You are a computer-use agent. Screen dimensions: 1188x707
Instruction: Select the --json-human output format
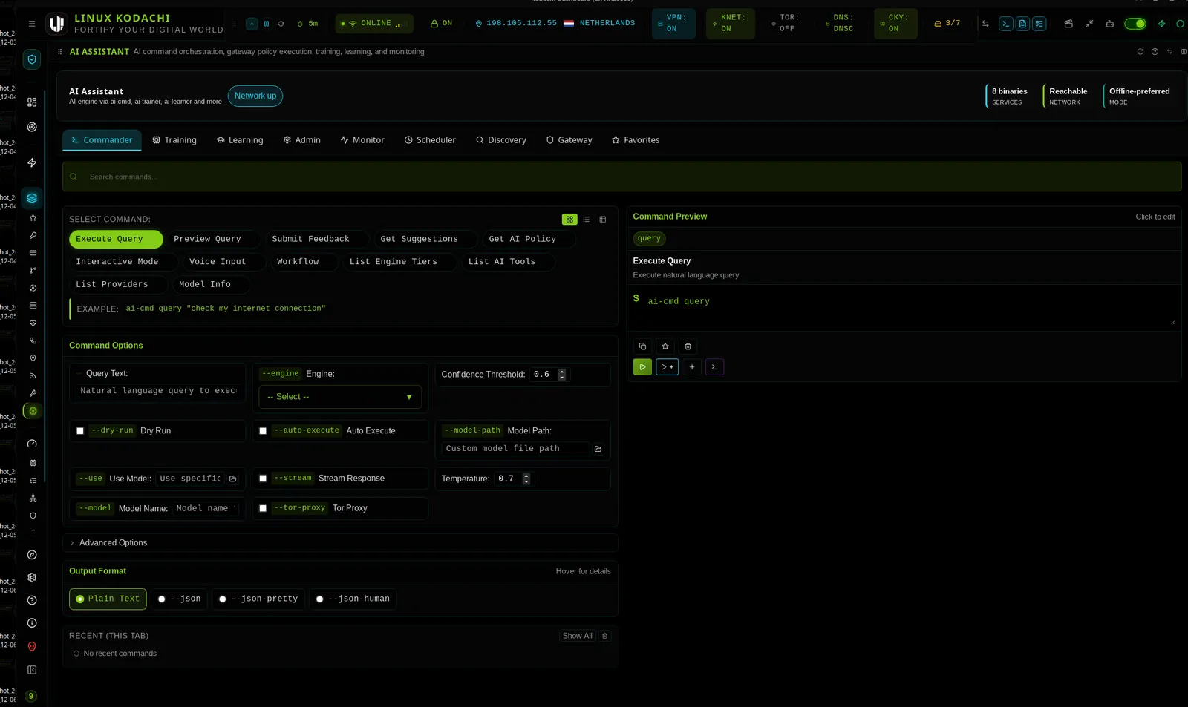[353, 599]
